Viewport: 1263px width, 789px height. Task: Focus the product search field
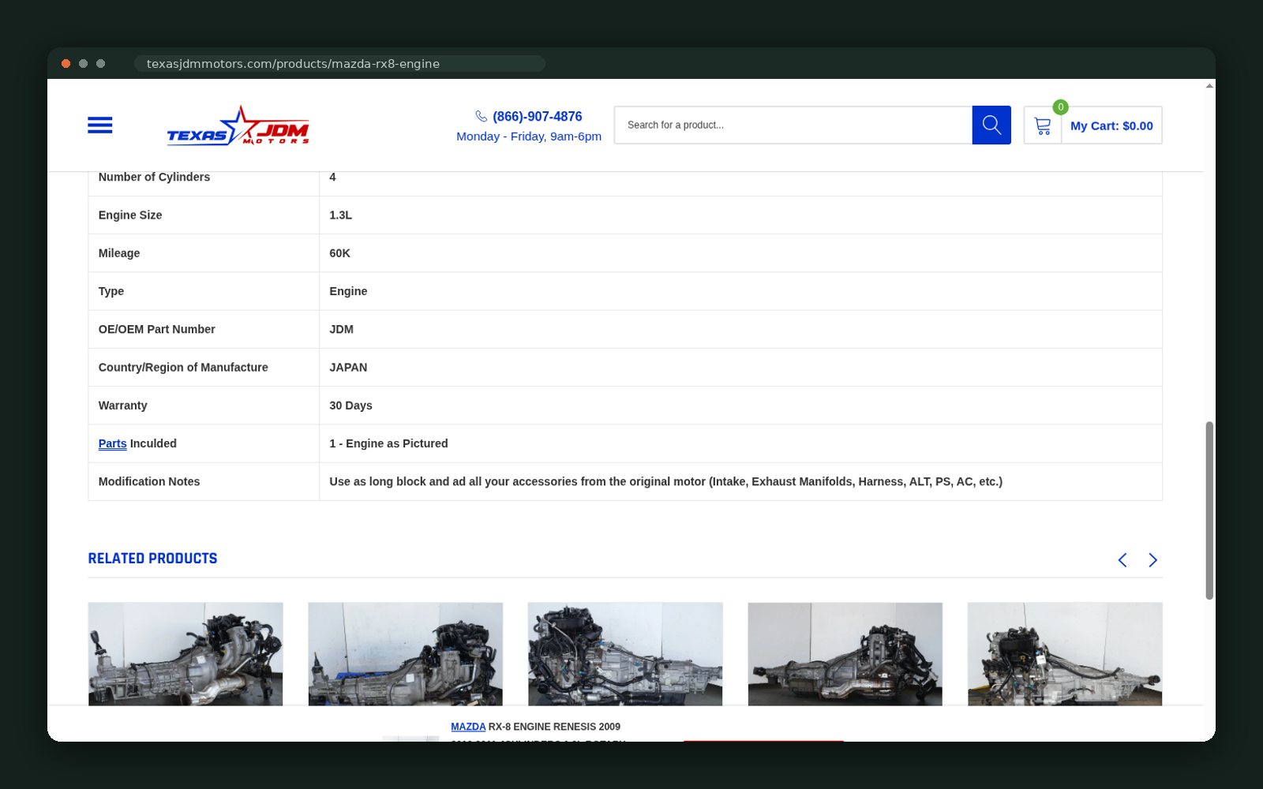(x=793, y=125)
